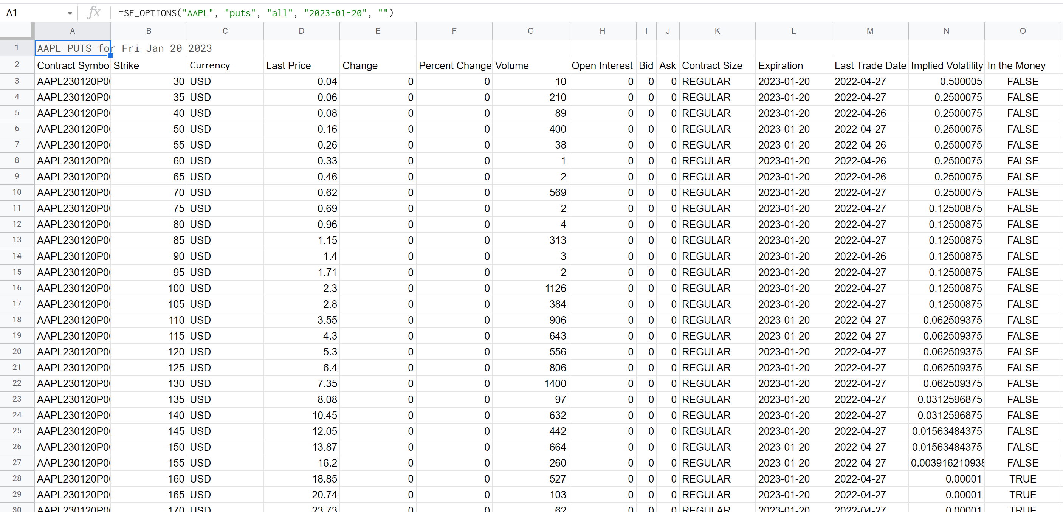Screen dimensions: 1063x512
Task: Click last price 1.15 in row 13
Action: pos(301,240)
